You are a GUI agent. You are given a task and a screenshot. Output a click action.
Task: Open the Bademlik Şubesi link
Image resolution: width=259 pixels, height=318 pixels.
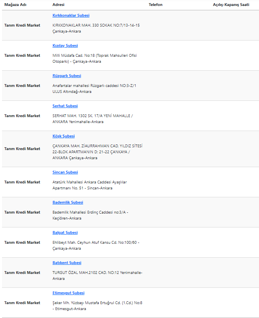(68, 202)
